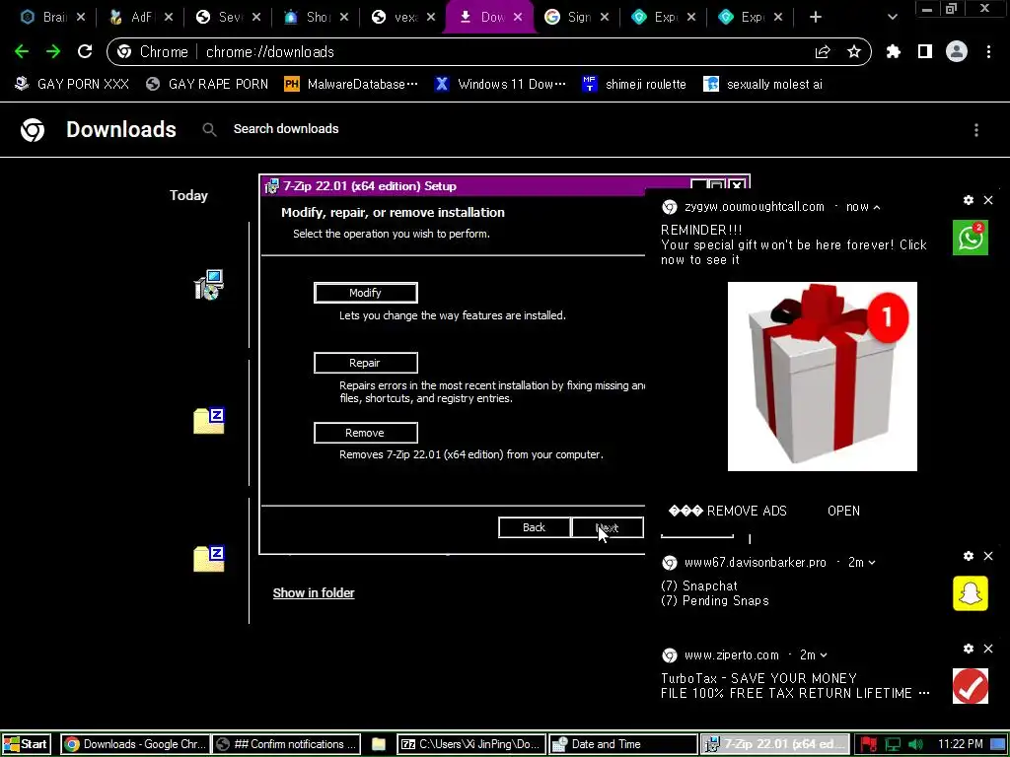This screenshot has height=757, width=1010.
Task: Click the address bar with chrome://downloads
Action: click(489, 52)
